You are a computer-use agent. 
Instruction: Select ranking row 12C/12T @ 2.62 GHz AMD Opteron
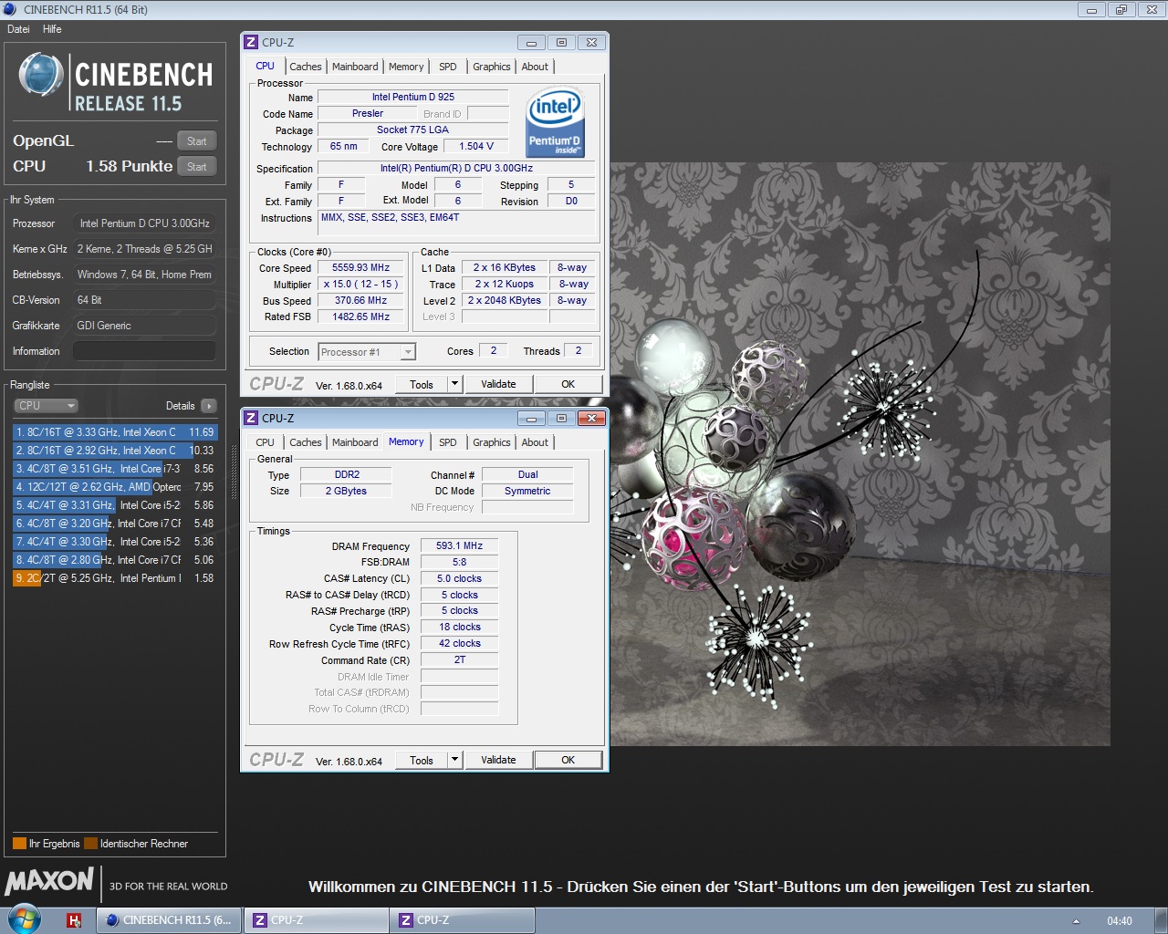click(x=115, y=487)
